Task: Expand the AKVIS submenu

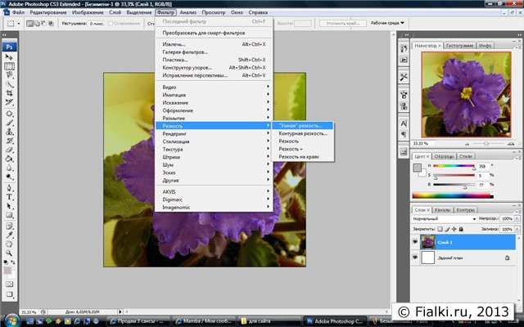Action: pyautogui.click(x=214, y=191)
